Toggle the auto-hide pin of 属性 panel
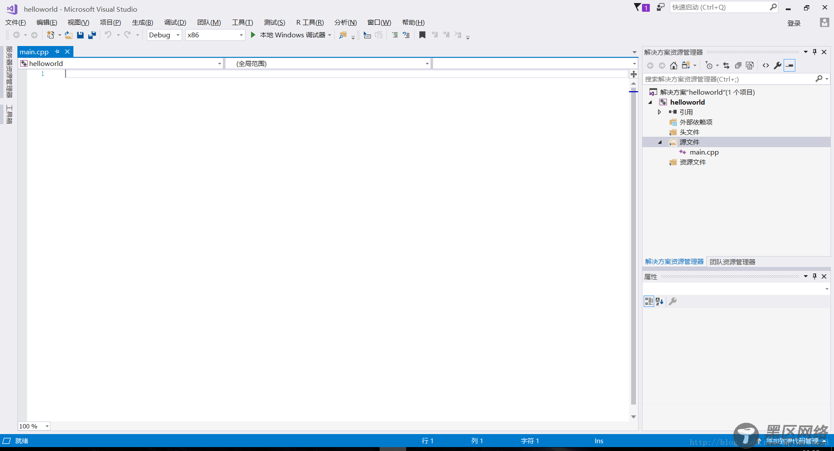The height and width of the screenshot is (451, 834). (x=815, y=277)
